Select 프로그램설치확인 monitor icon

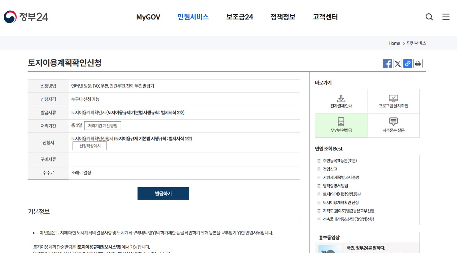(x=393, y=101)
